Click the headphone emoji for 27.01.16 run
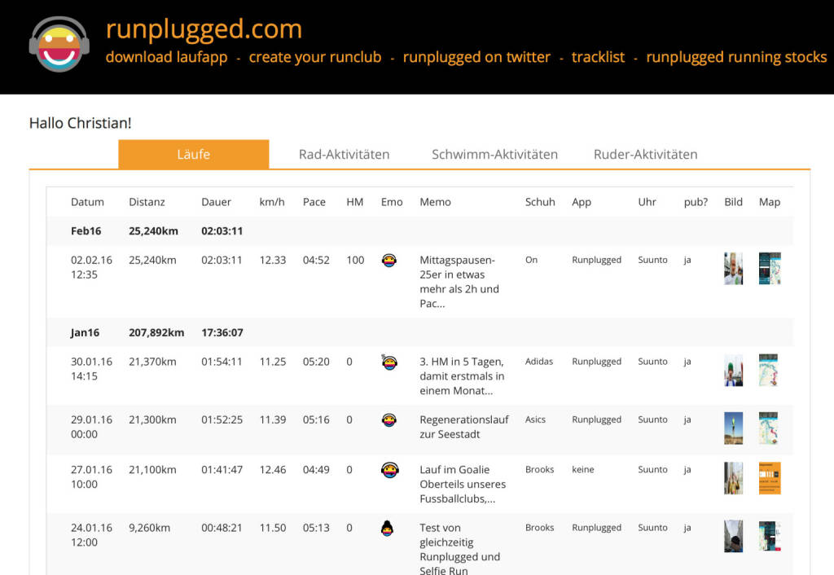Screen dimensions: 834x575 click(x=390, y=470)
